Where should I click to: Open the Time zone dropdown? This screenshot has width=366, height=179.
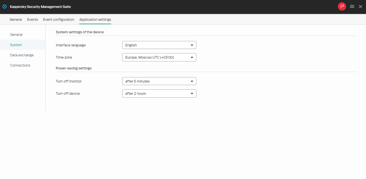click(159, 57)
